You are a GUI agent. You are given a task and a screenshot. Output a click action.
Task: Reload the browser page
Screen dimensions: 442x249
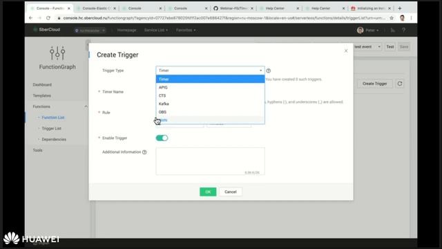click(x=48, y=18)
